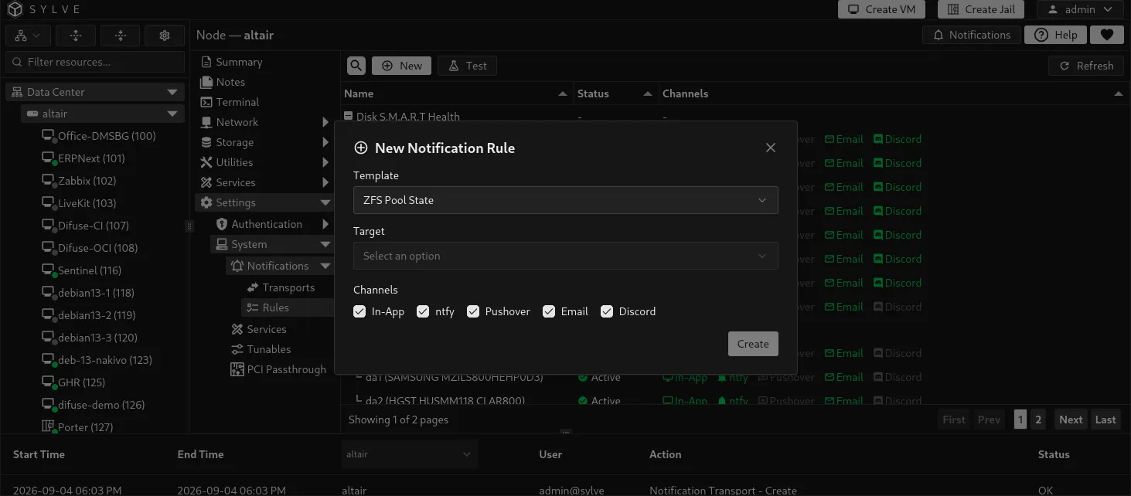This screenshot has height=496, width=1131.
Task: Click the Notifications bell icon in settings tree
Action: 237,266
